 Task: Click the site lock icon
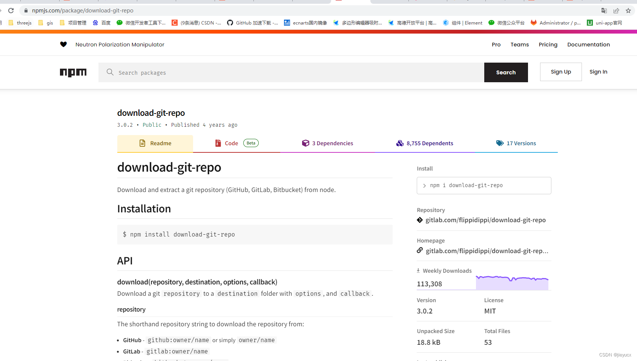[x=26, y=11]
